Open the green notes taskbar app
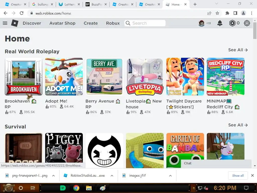 tap(63, 188)
